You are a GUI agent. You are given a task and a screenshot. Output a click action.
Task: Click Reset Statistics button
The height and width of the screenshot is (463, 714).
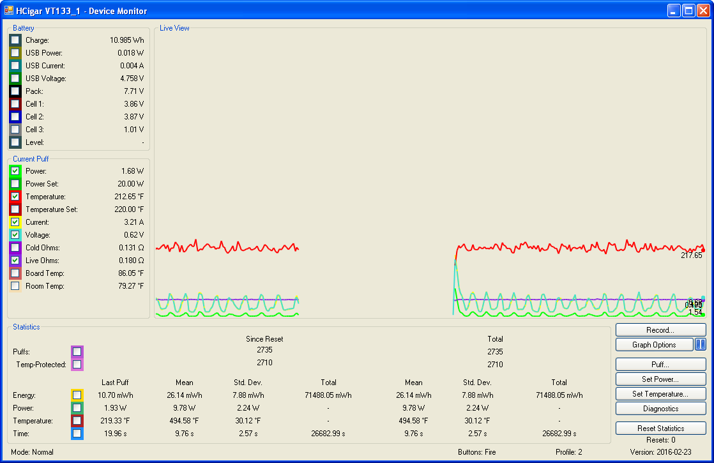click(x=660, y=429)
